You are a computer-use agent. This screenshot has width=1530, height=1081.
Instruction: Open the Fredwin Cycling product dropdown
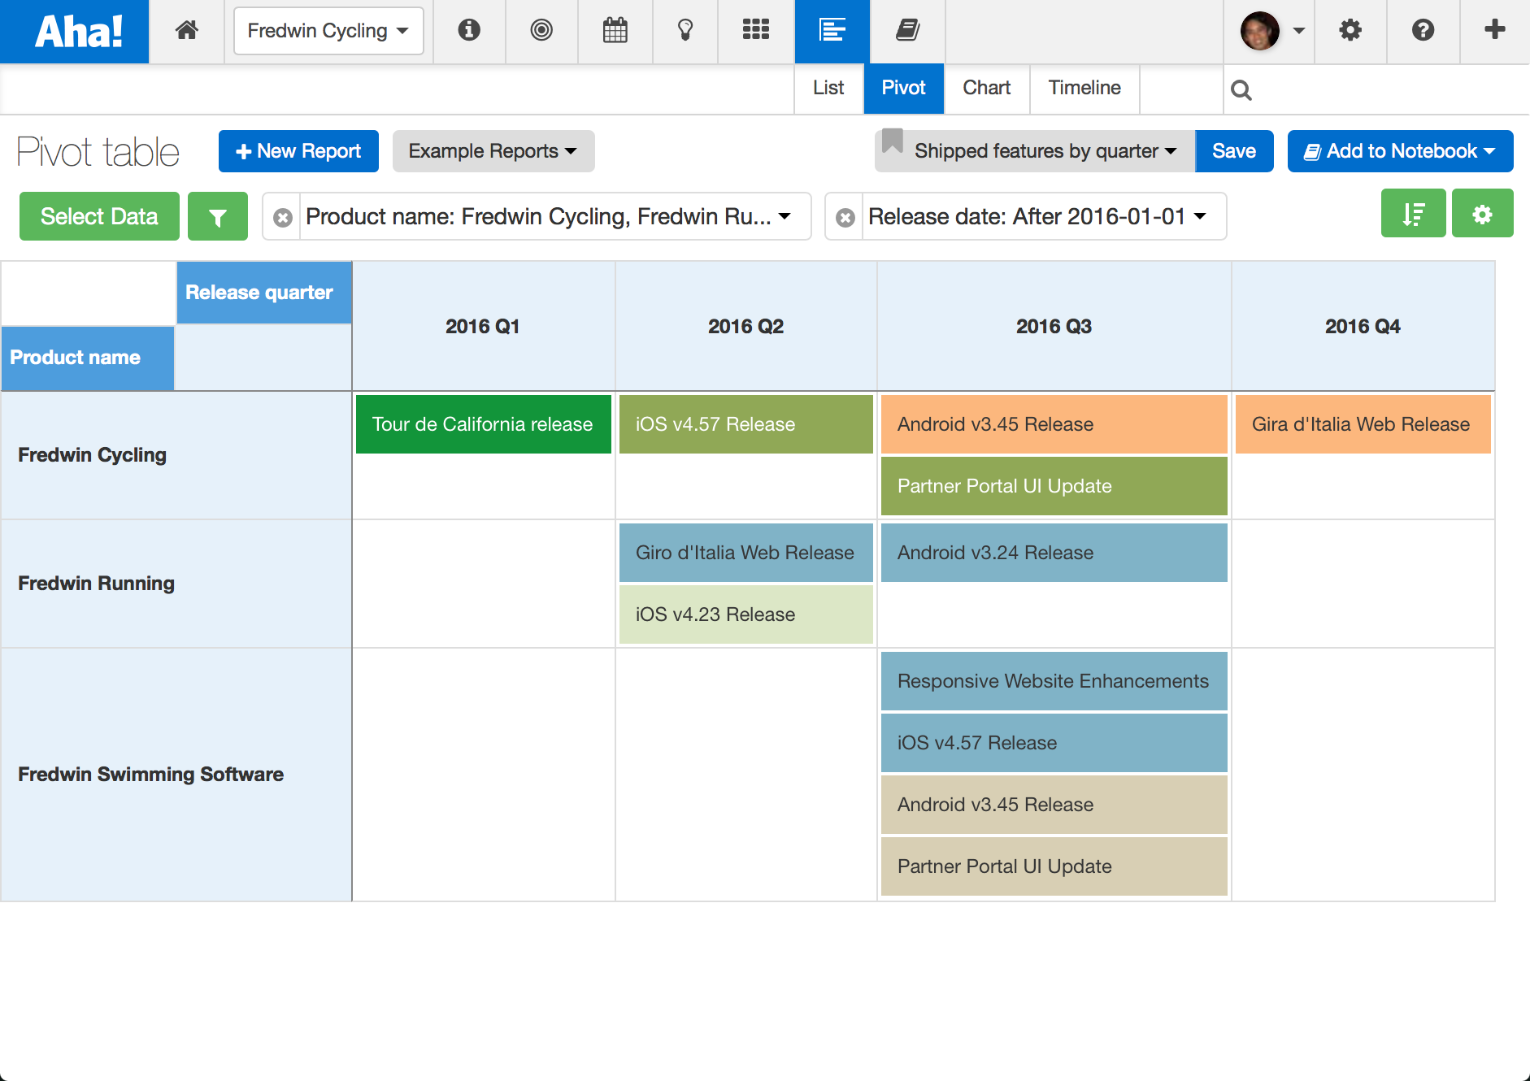pyautogui.click(x=328, y=31)
